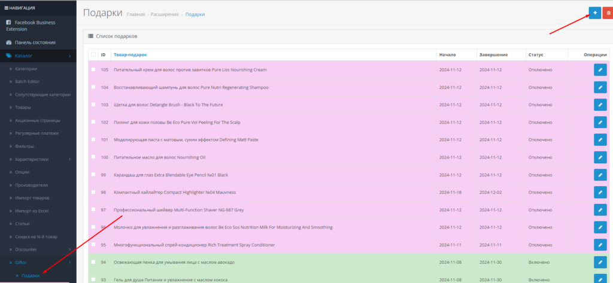Click pencil edit icon for gift ID 105
The width and height of the screenshot is (613, 283).
600,70
